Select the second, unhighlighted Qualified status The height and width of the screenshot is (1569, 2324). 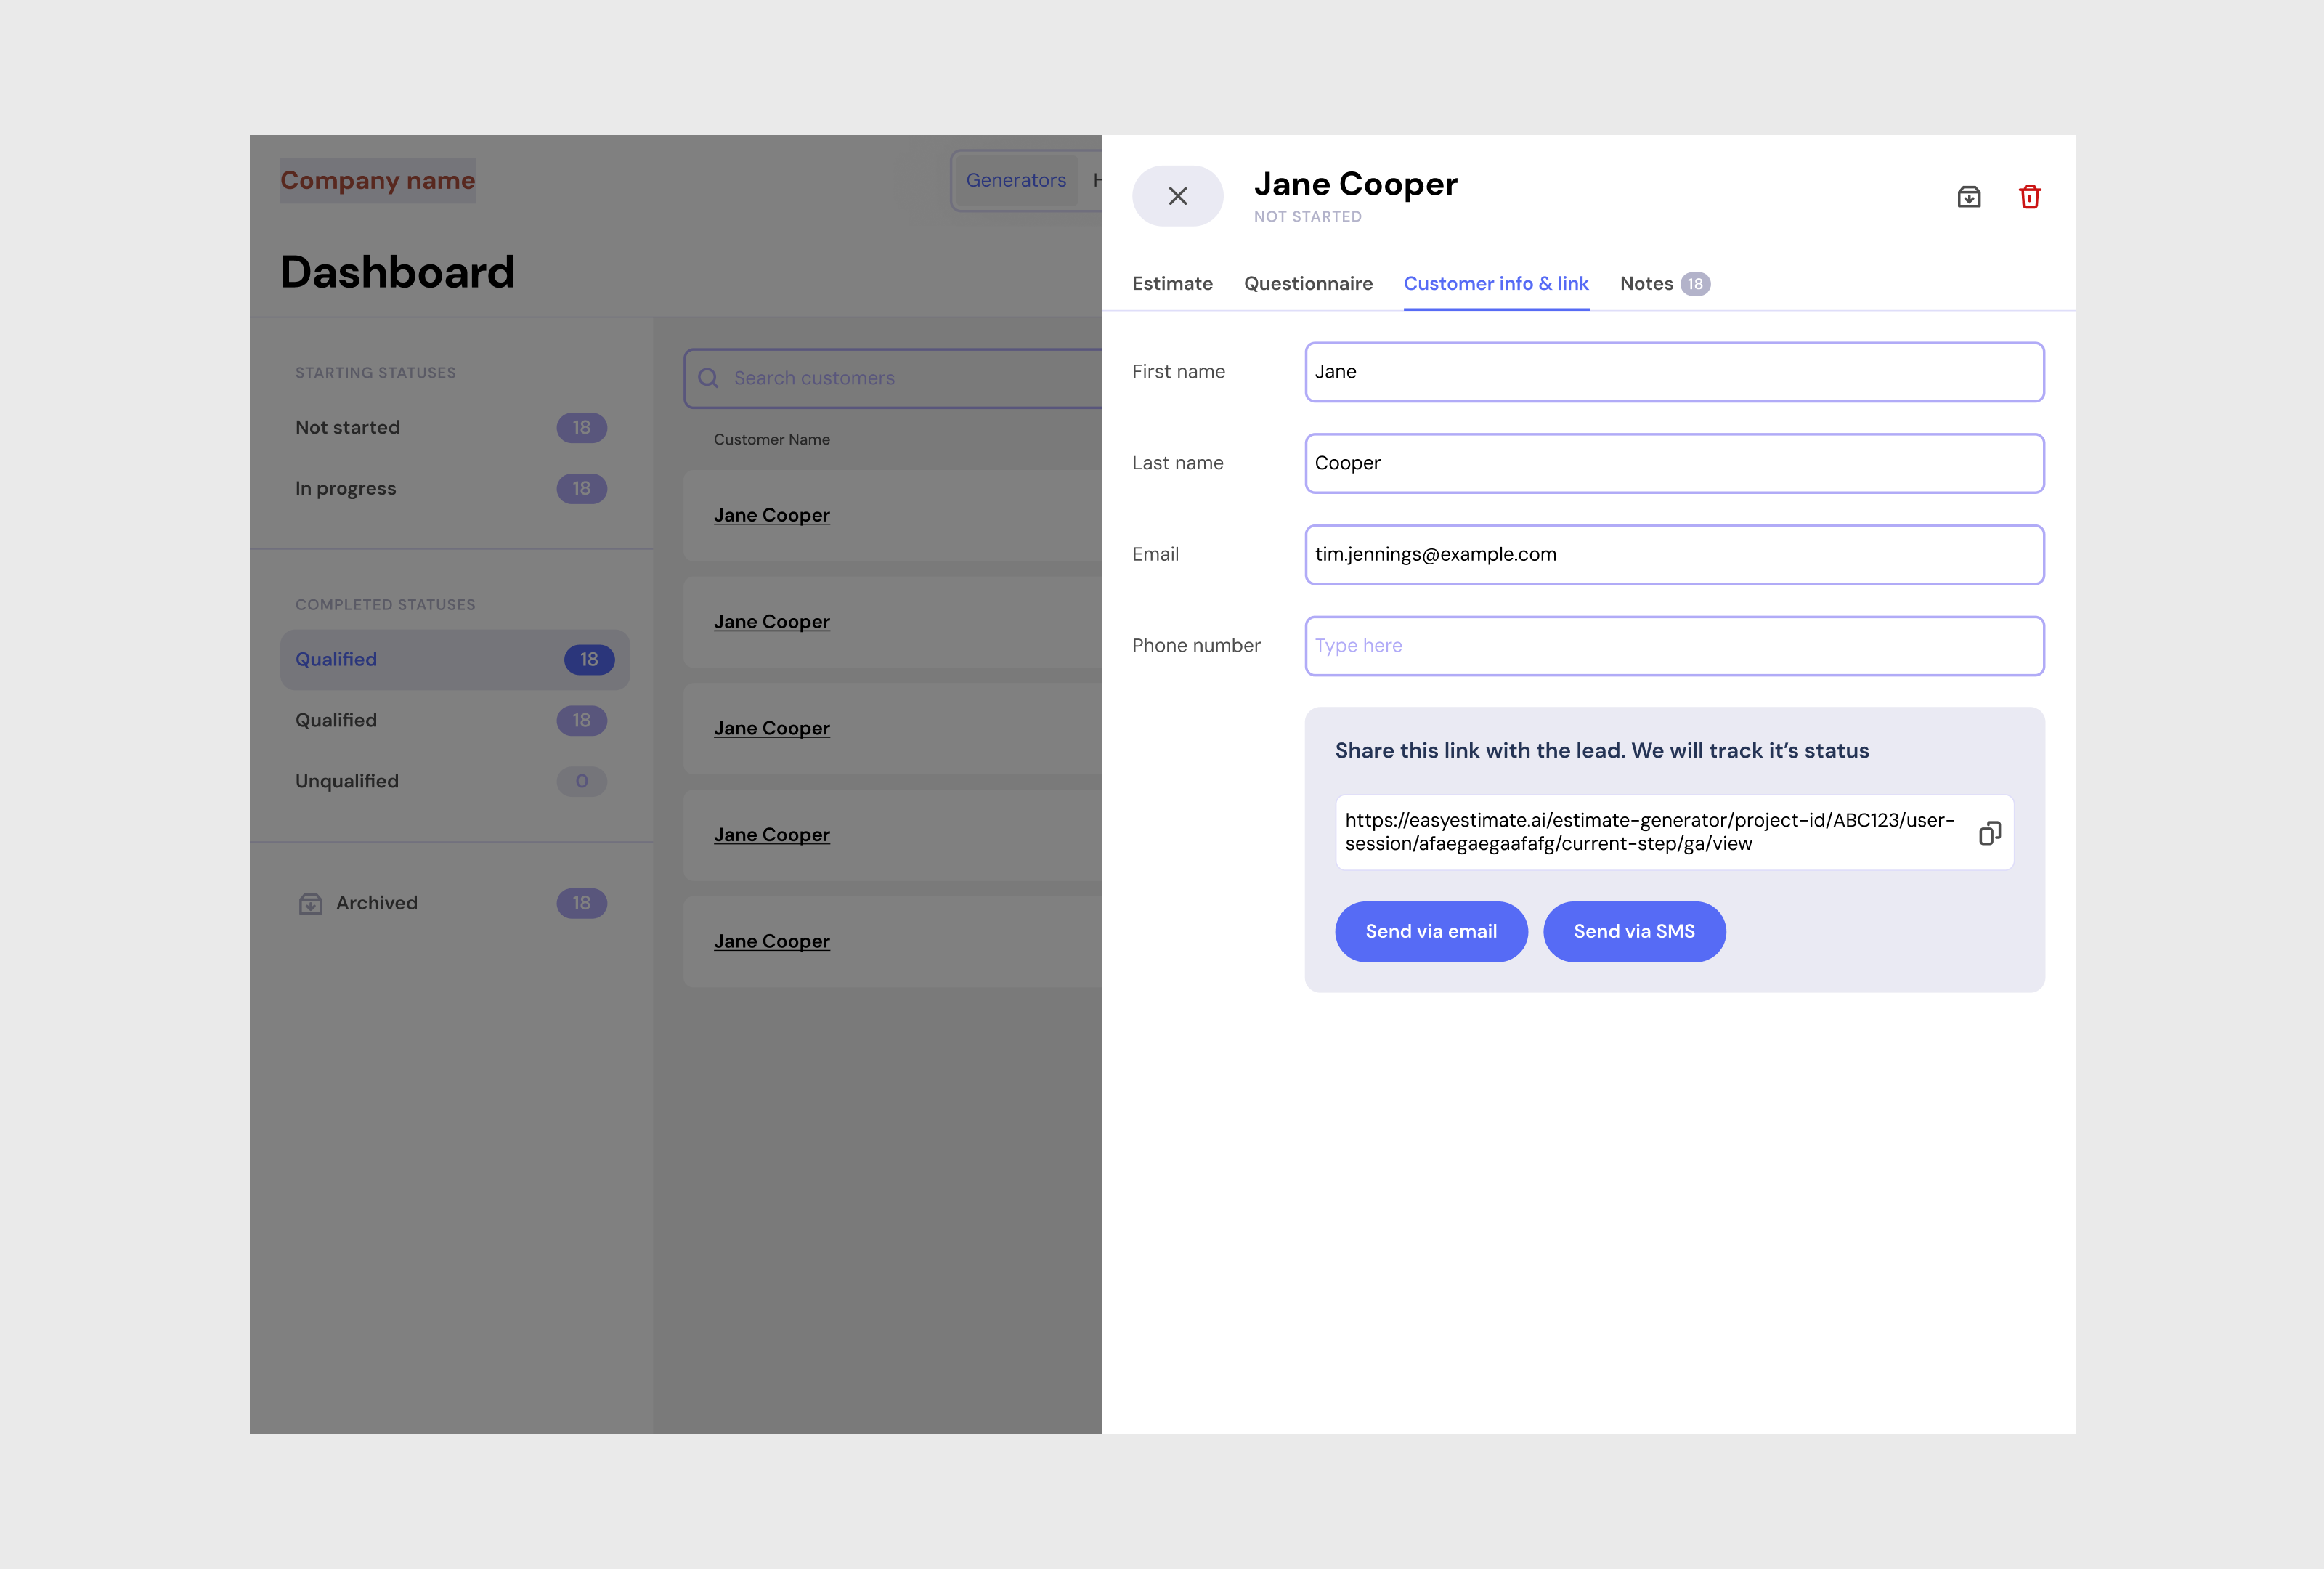[454, 721]
